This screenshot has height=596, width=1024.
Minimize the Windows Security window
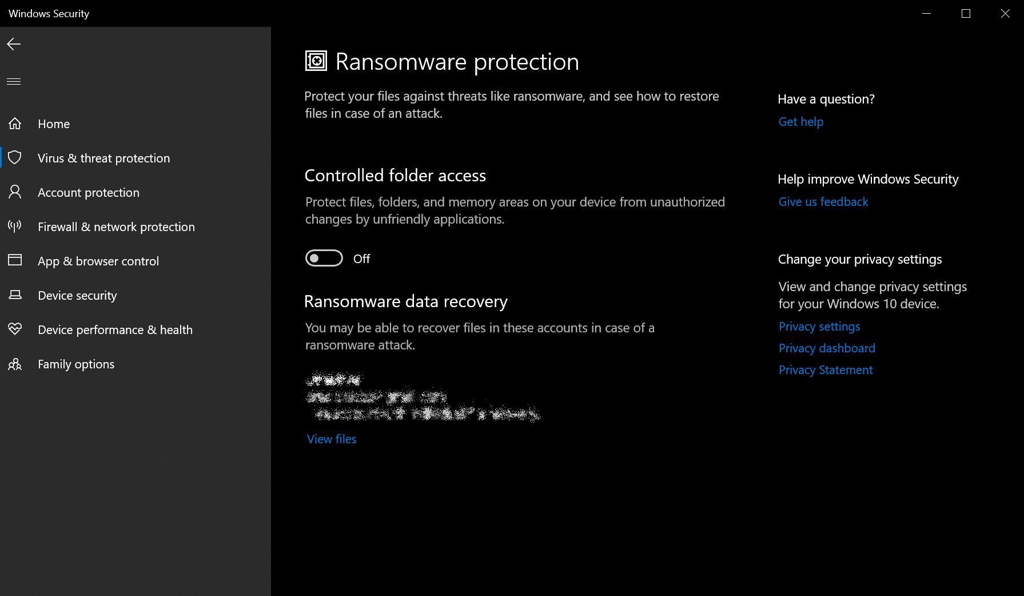927,13
